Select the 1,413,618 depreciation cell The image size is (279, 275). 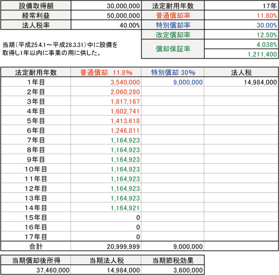106,121
